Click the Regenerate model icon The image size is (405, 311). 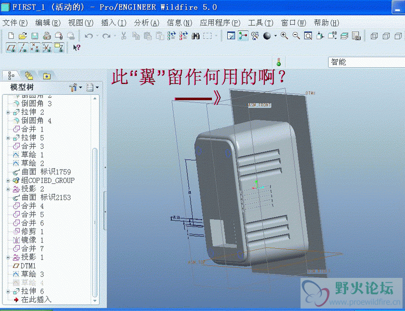171,36
